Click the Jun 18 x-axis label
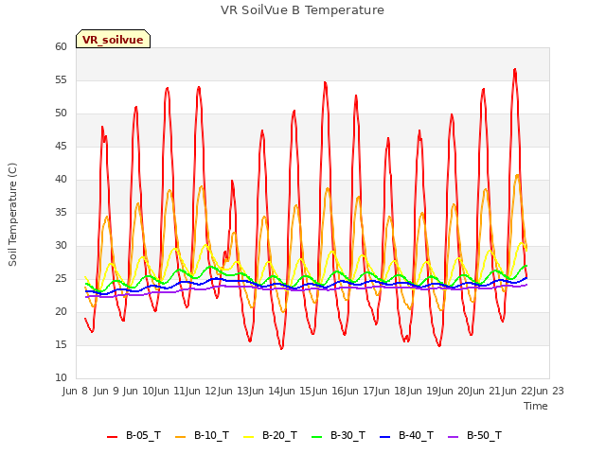The image size is (606, 454). pyautogui.click(x=390, y=391)
